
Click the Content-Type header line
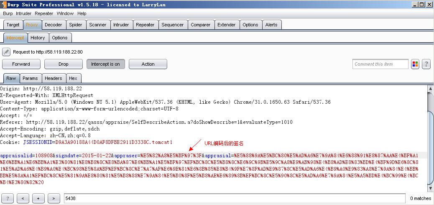(x=89, y=109)
